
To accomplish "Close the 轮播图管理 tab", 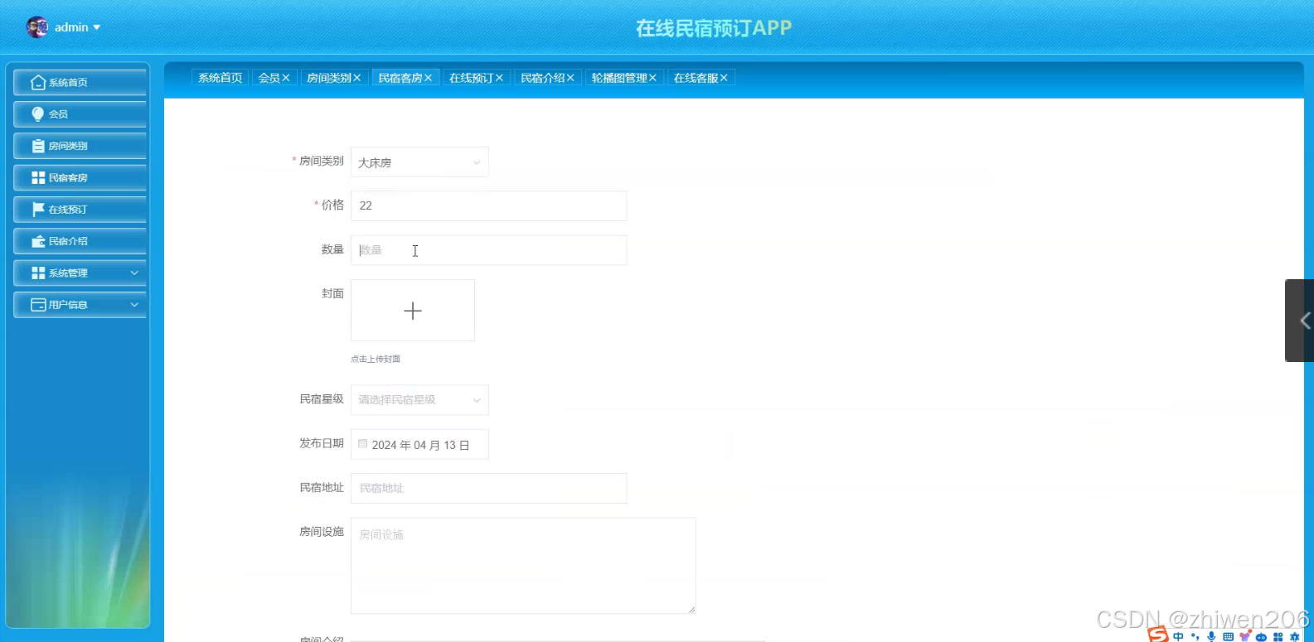I will tap(652, 78).
